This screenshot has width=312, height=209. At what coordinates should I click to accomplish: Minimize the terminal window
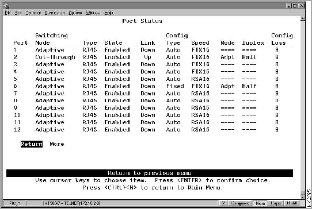click(288, 6)
